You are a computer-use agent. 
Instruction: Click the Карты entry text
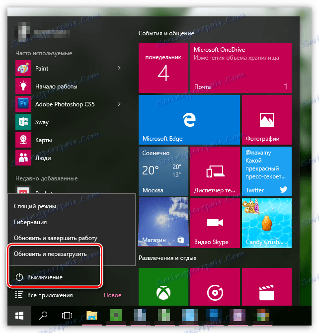pos(44,140)
